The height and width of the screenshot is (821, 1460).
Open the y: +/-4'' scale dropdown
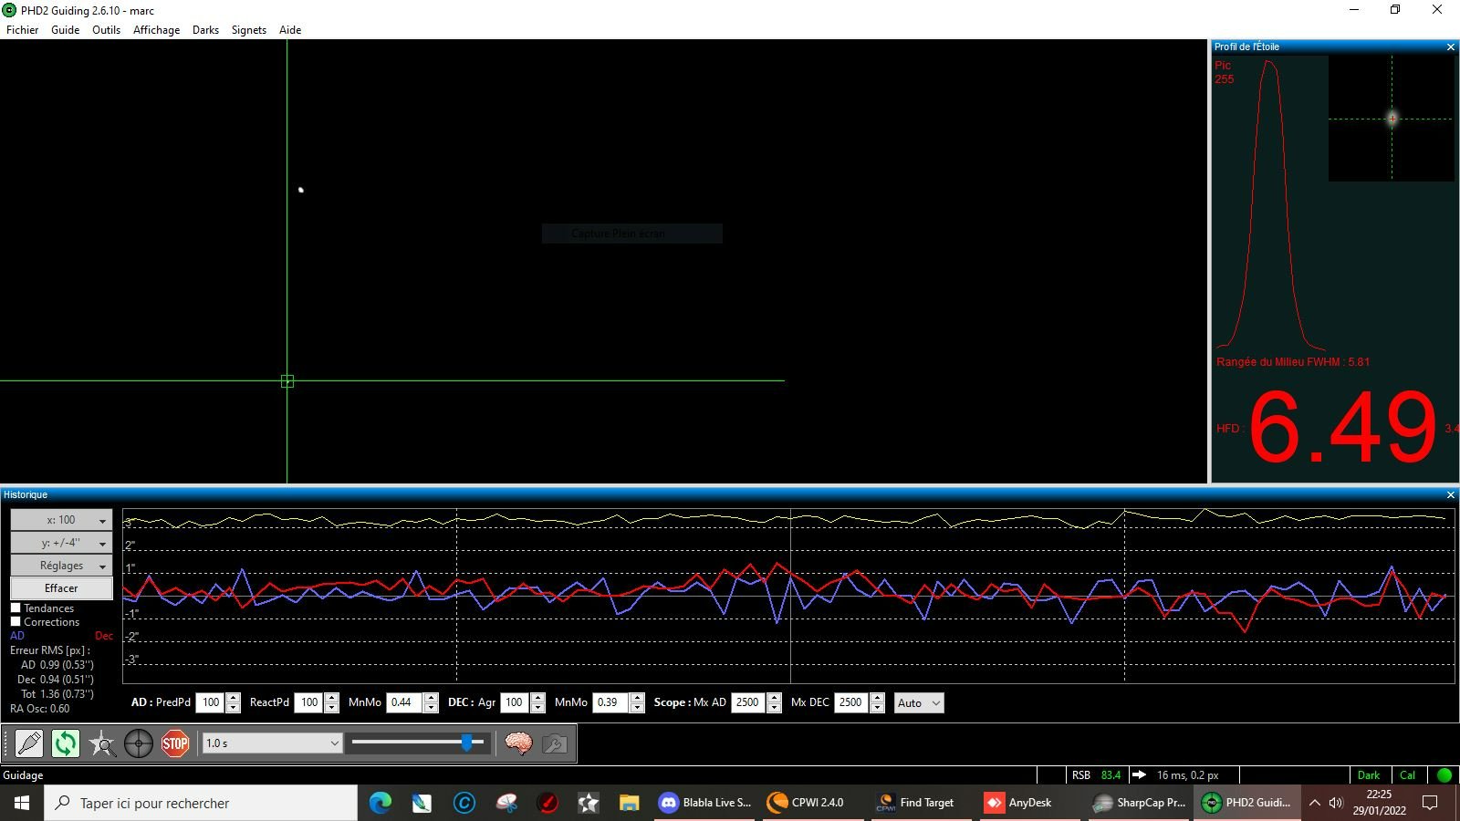tap(61, 543)
